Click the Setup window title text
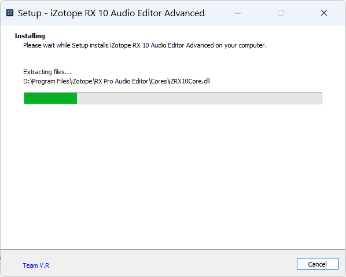Image resolution: width=346 pixels, height=277 pixels. coord(111,13)
